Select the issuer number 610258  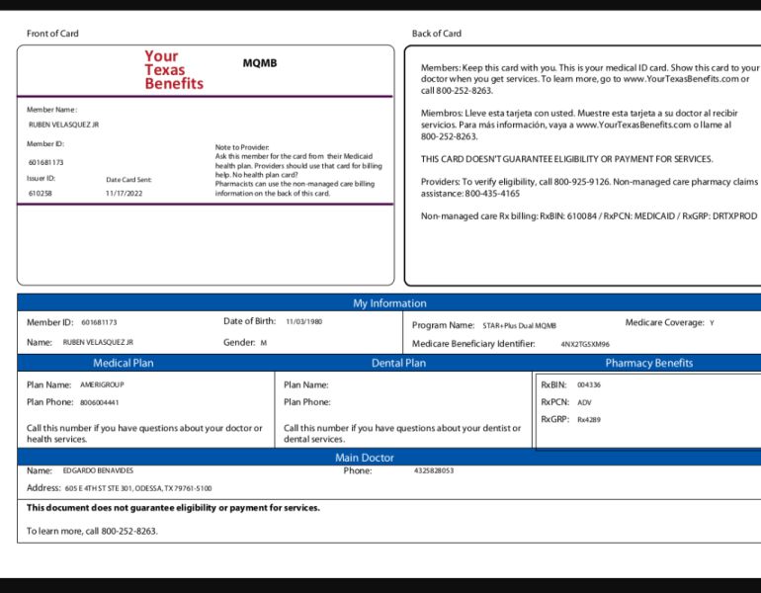(x=41, y=193)
